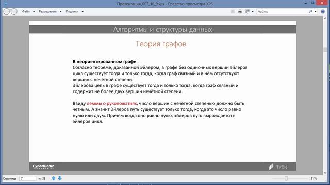
Task: Click the ITVDN logo in footer
Action: coord(278,167)
